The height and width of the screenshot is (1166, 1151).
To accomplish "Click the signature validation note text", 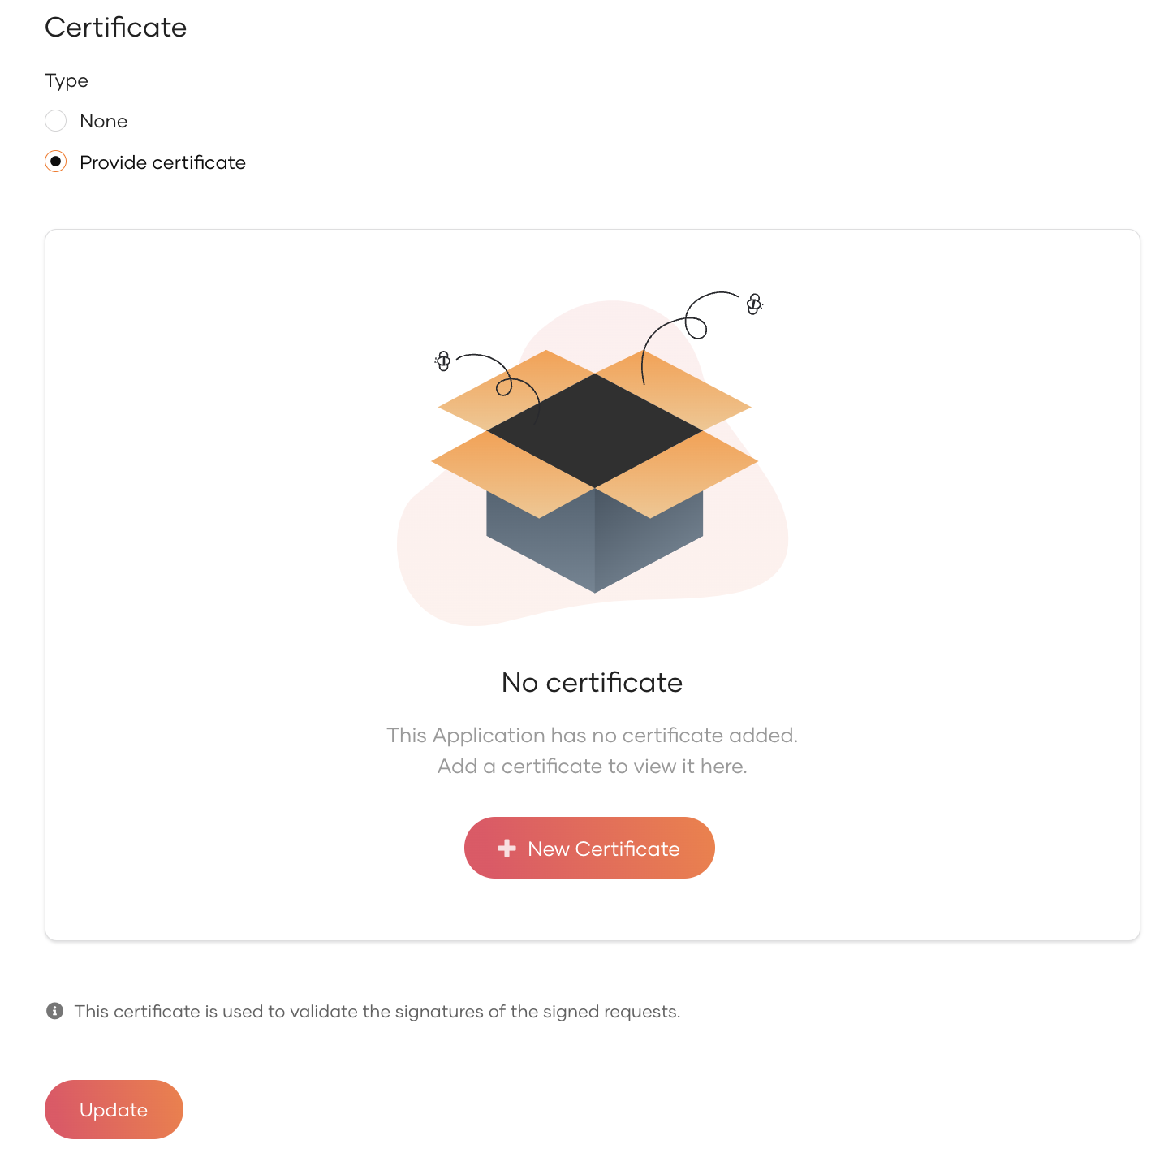I will (377, 1011).
